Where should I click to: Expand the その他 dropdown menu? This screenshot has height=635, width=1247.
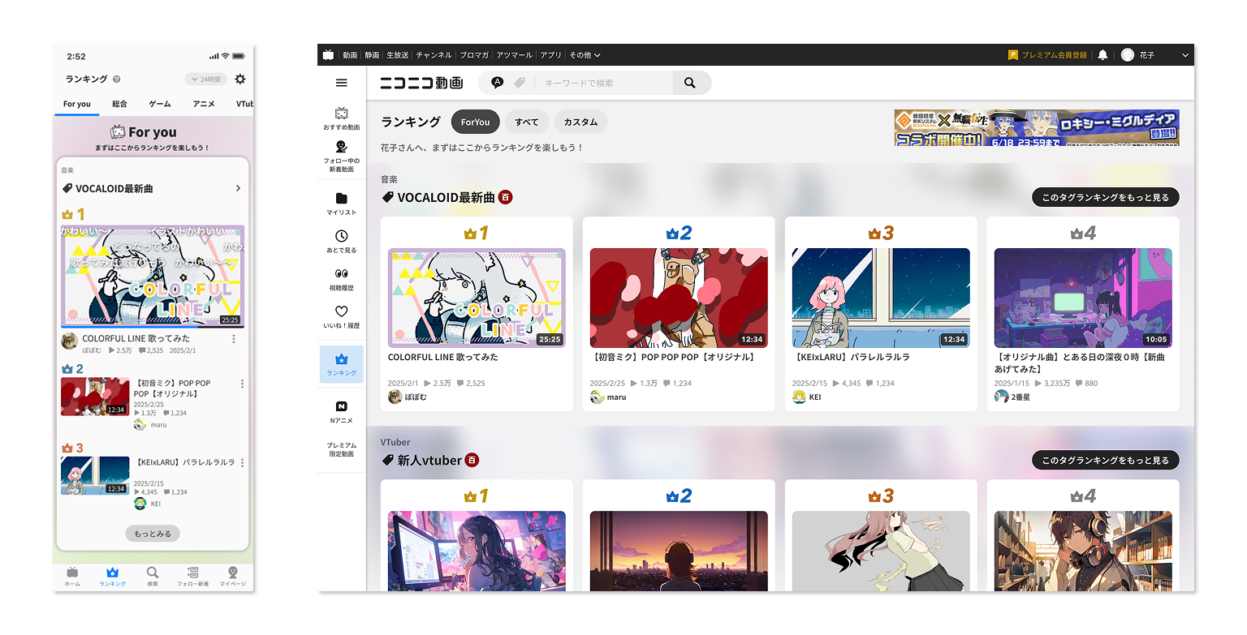585,55
